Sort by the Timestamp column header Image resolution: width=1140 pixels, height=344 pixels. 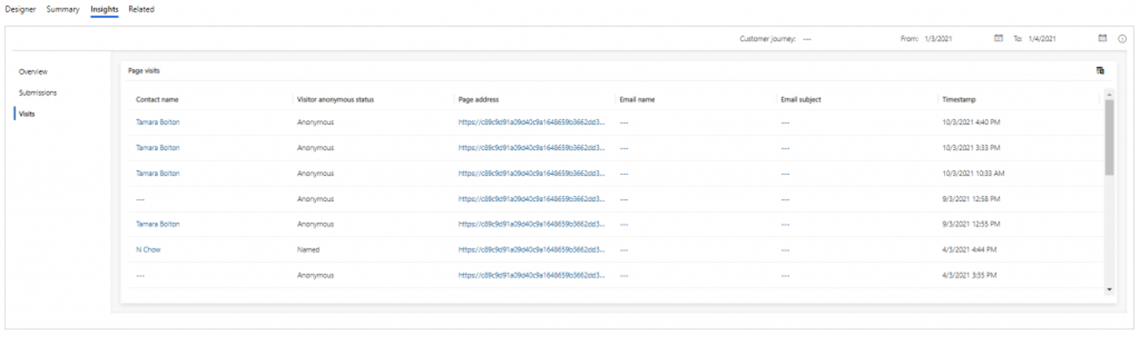957,99
